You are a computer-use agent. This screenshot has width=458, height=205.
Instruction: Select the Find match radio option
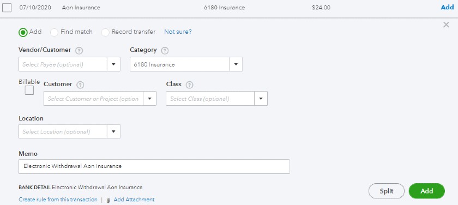tap(54, 32)
